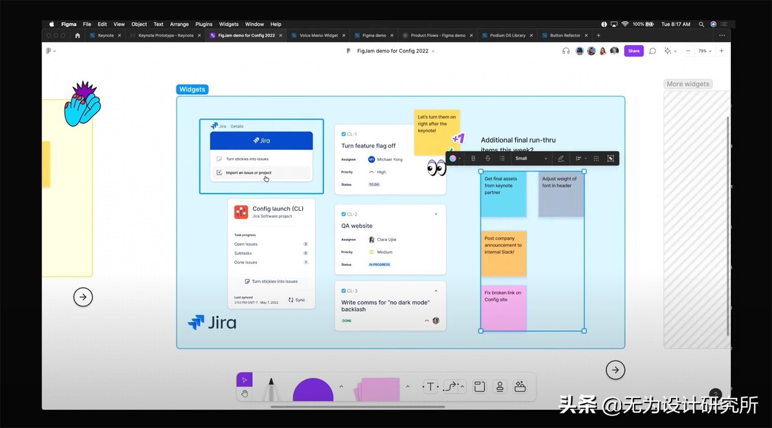Click Sync in the Jira widget
The image size is (772, 428).
coord(297,300)
